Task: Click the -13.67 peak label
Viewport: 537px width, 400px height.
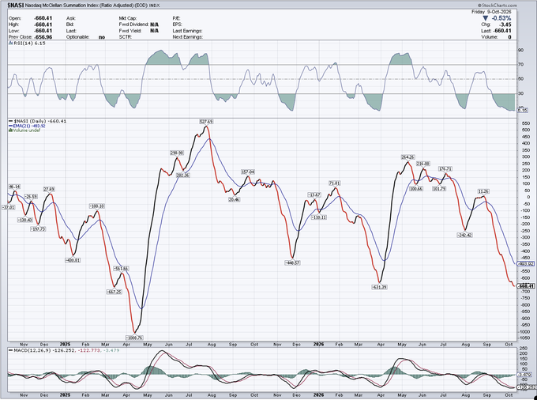Action: [x=314, y=194]
